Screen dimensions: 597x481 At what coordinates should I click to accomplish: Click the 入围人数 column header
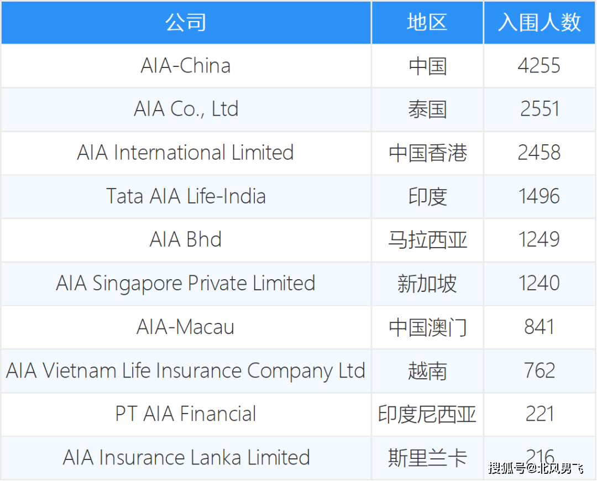point(540,22)
